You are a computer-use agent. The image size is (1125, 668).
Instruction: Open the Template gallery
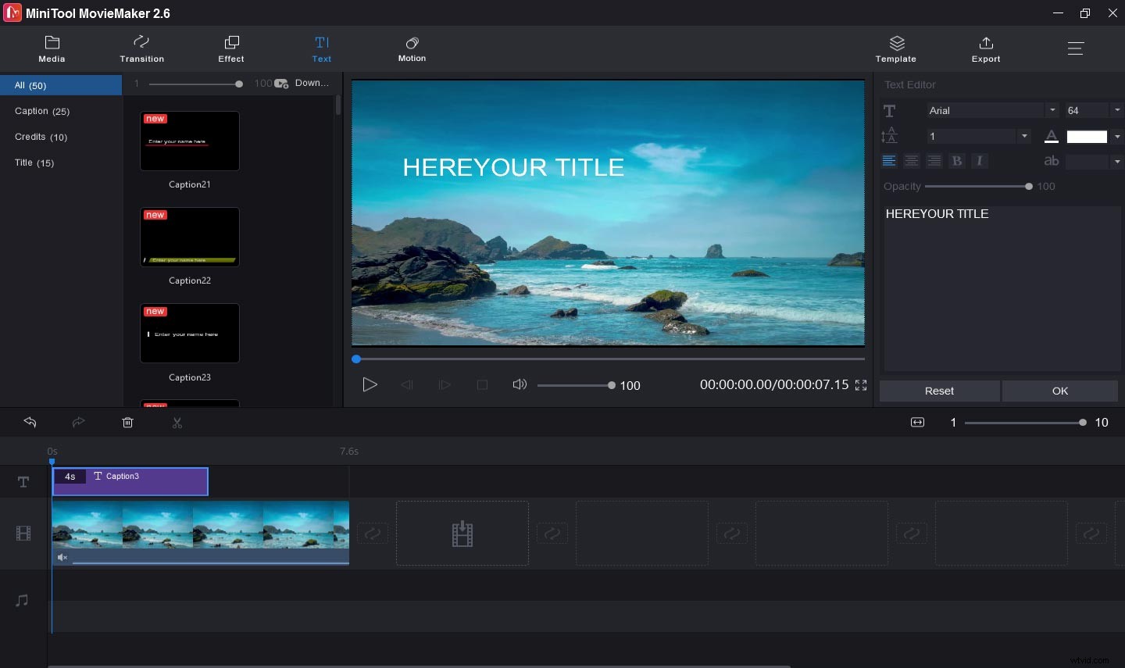point(895,48)
